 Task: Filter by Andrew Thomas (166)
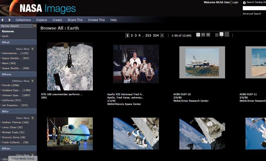point(15,122)
